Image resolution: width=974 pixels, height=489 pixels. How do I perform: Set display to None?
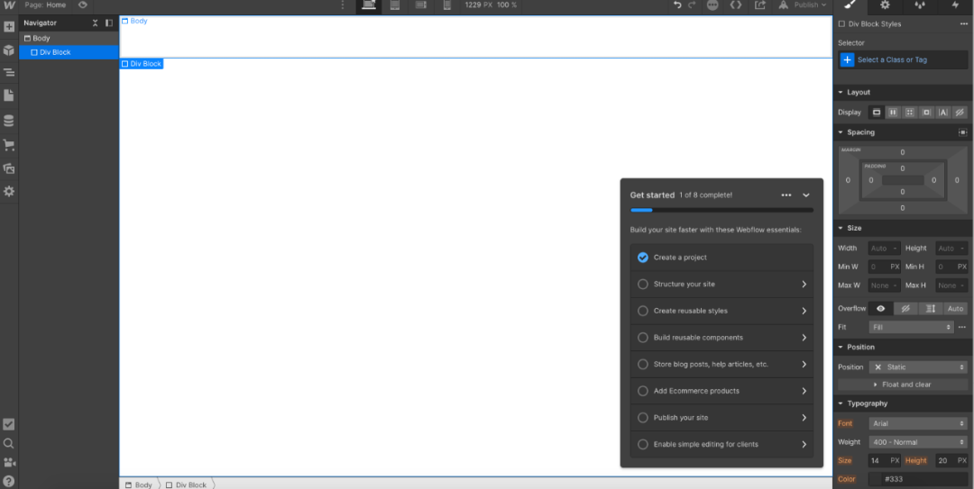tap(960, 113)
